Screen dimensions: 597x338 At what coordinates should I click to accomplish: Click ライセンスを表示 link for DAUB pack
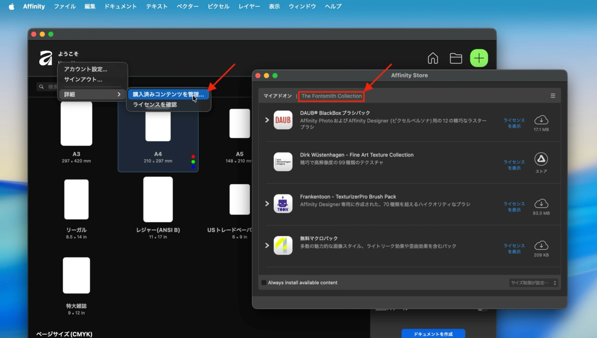514,123
